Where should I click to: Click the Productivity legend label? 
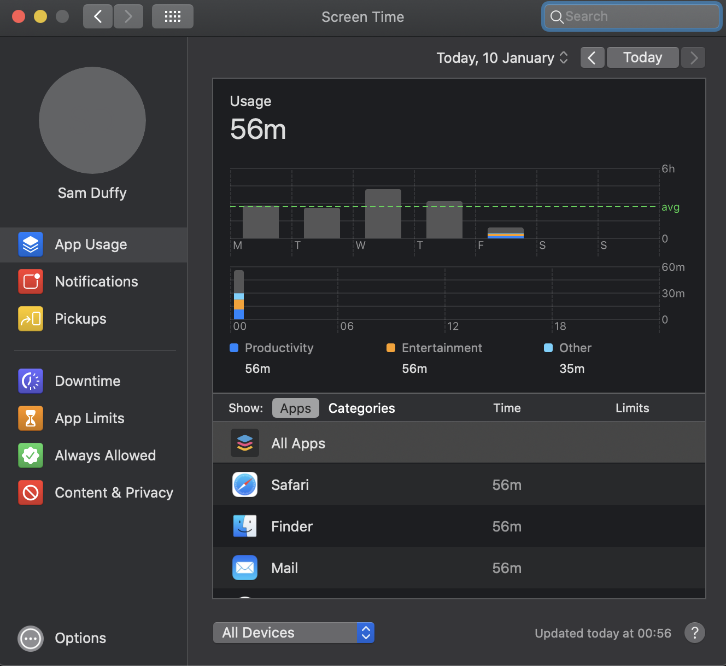click(279, 348)
